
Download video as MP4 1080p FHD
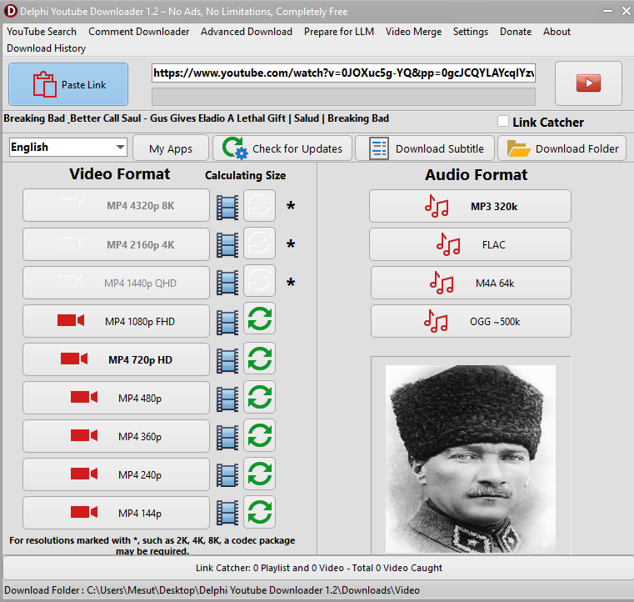(116, 321)
